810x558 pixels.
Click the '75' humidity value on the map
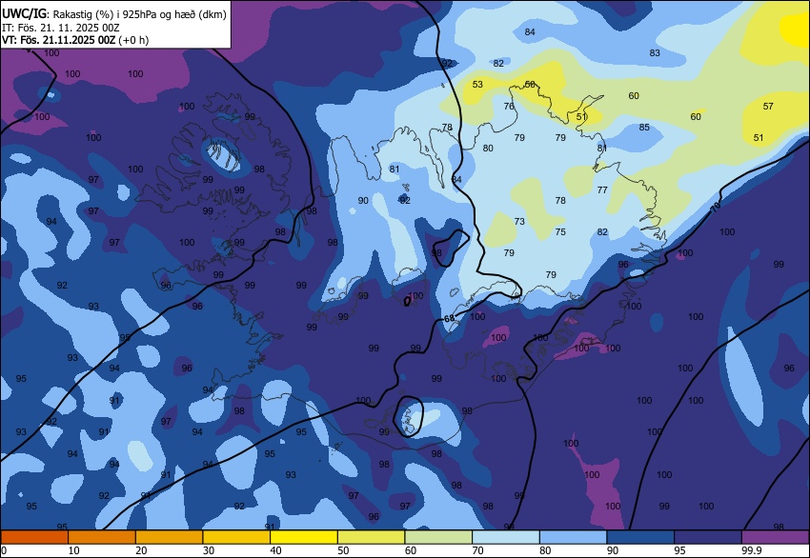[560, 232]
